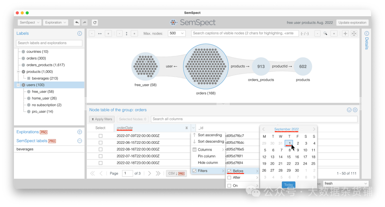385x207 pixels.
Task: Choose Pin column from the menu
Action: click(x=208, y=156)
